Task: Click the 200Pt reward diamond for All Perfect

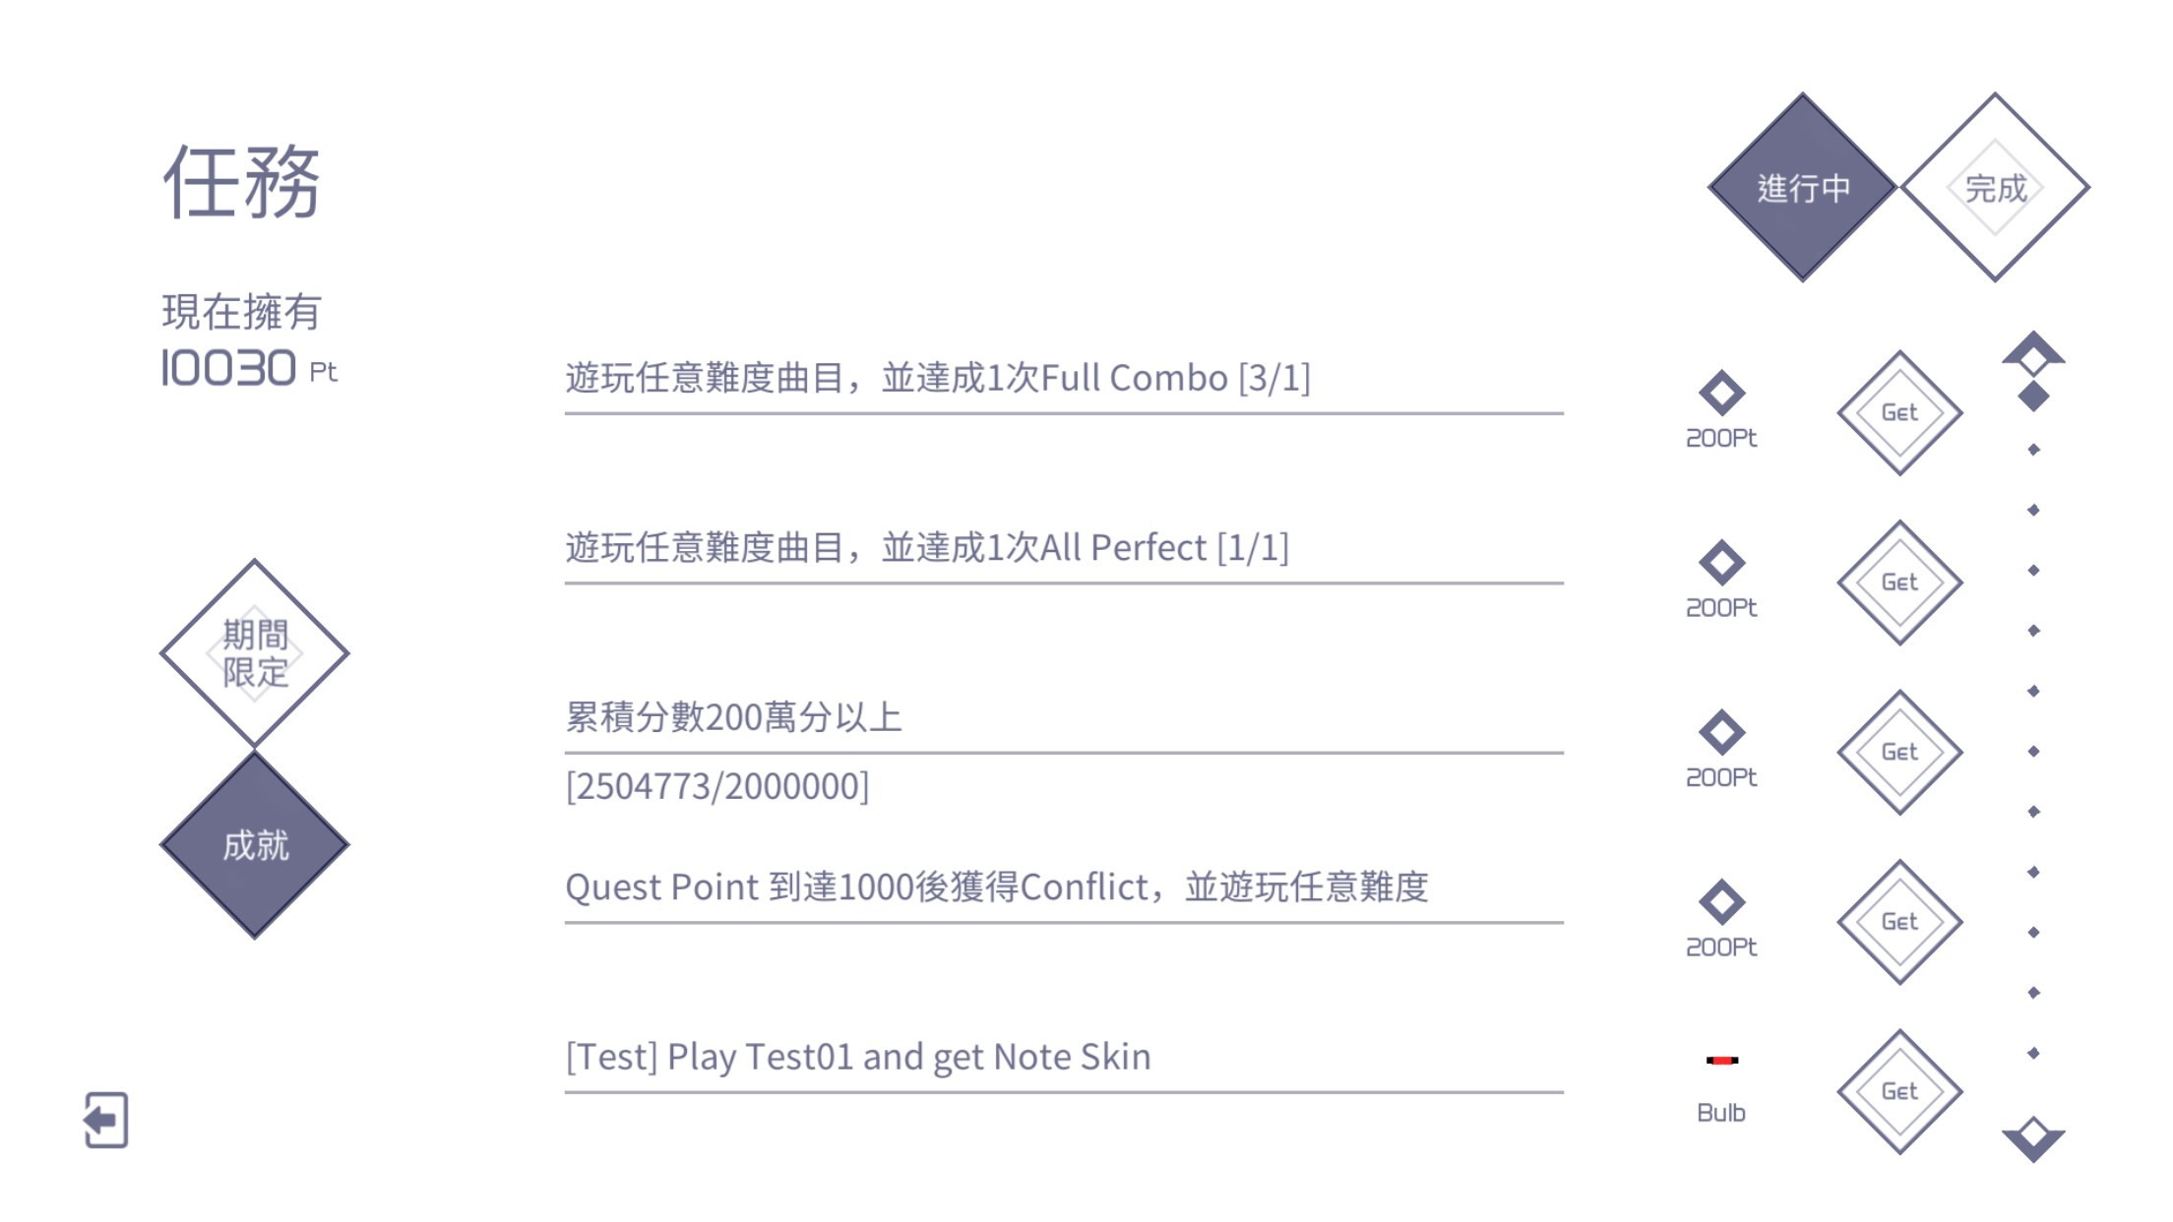Action: [1721, 563]
